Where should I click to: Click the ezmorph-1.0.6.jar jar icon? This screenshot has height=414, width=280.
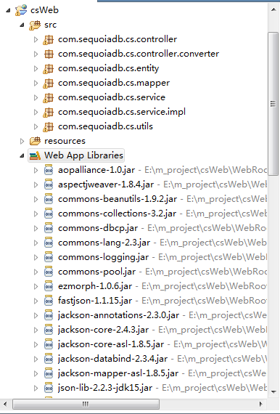[49, 286]
